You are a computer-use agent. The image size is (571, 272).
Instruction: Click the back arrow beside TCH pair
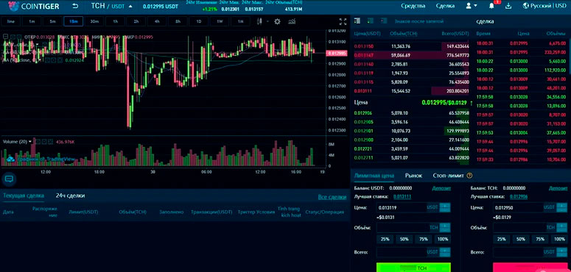click(75, 6)
